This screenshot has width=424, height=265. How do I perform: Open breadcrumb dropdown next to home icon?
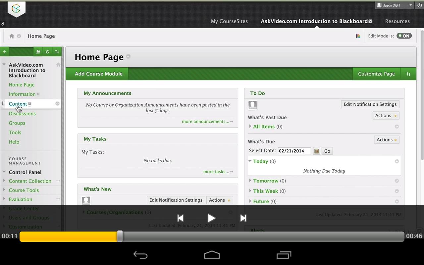[19, 36]
